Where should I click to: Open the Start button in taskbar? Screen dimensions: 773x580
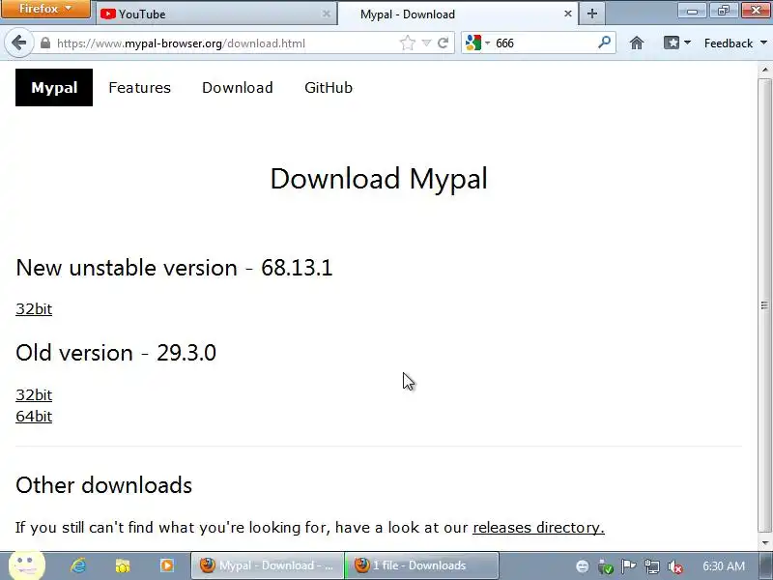pos(27,565)
